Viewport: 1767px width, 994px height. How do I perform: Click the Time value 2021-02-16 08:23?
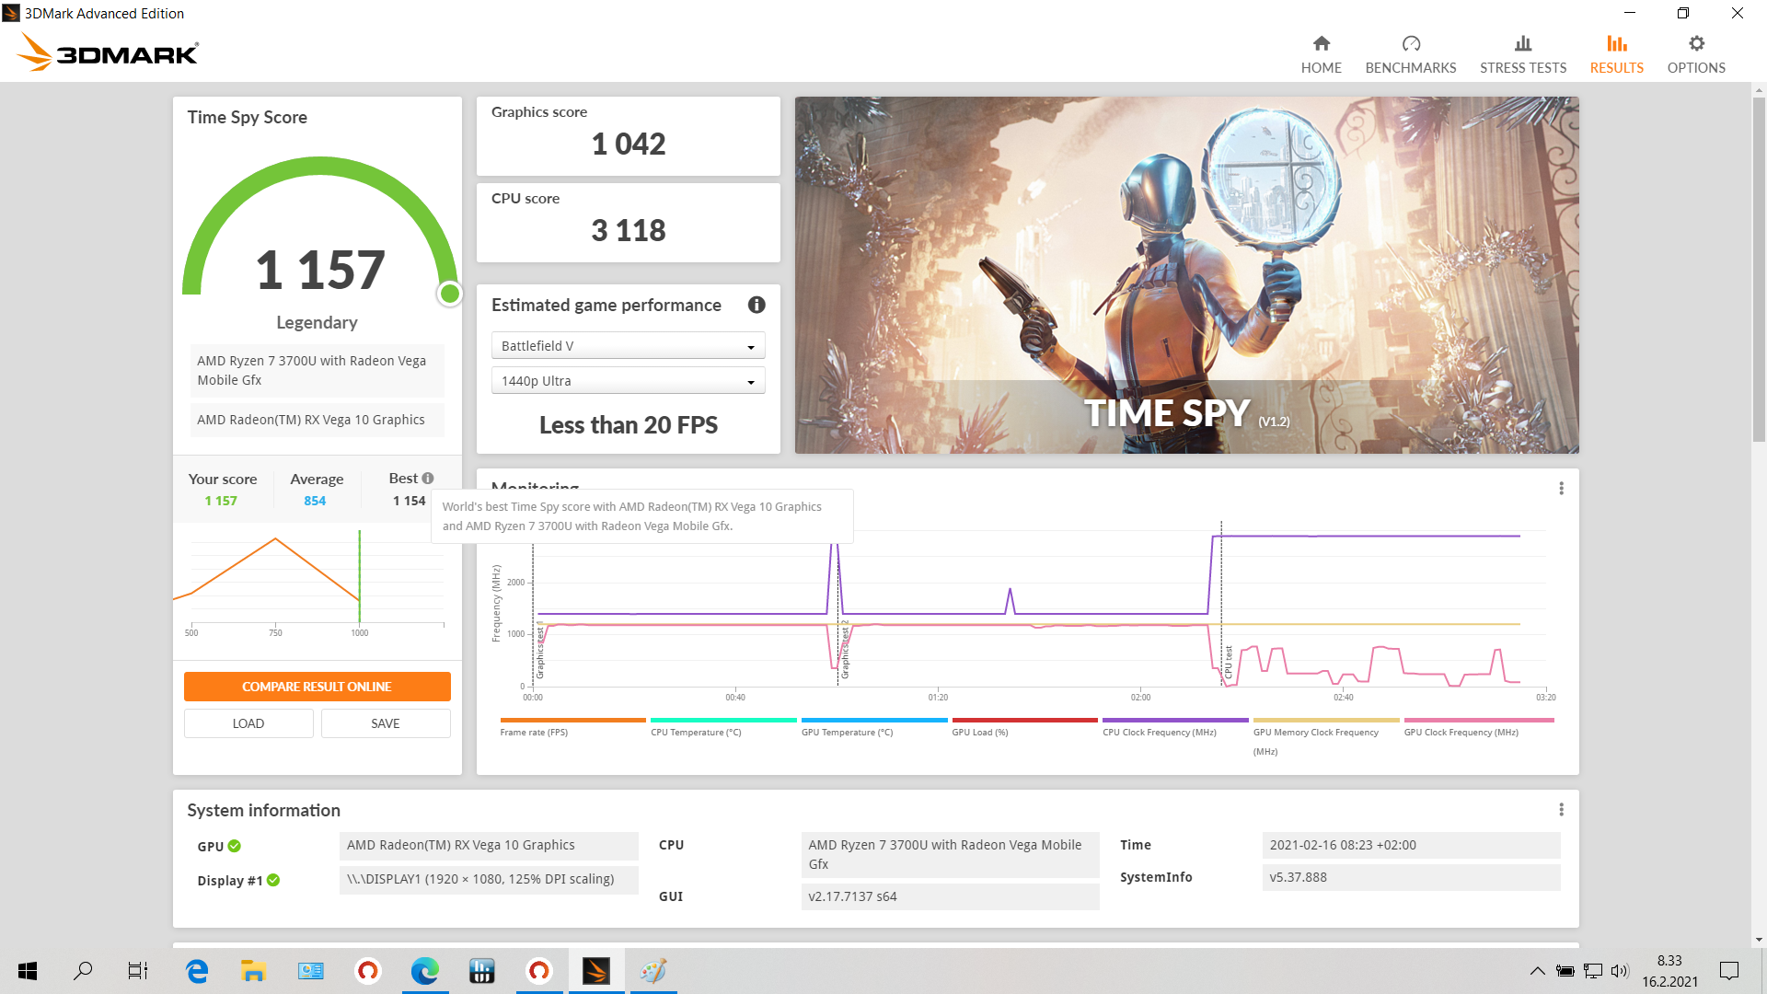(1411, 845)
